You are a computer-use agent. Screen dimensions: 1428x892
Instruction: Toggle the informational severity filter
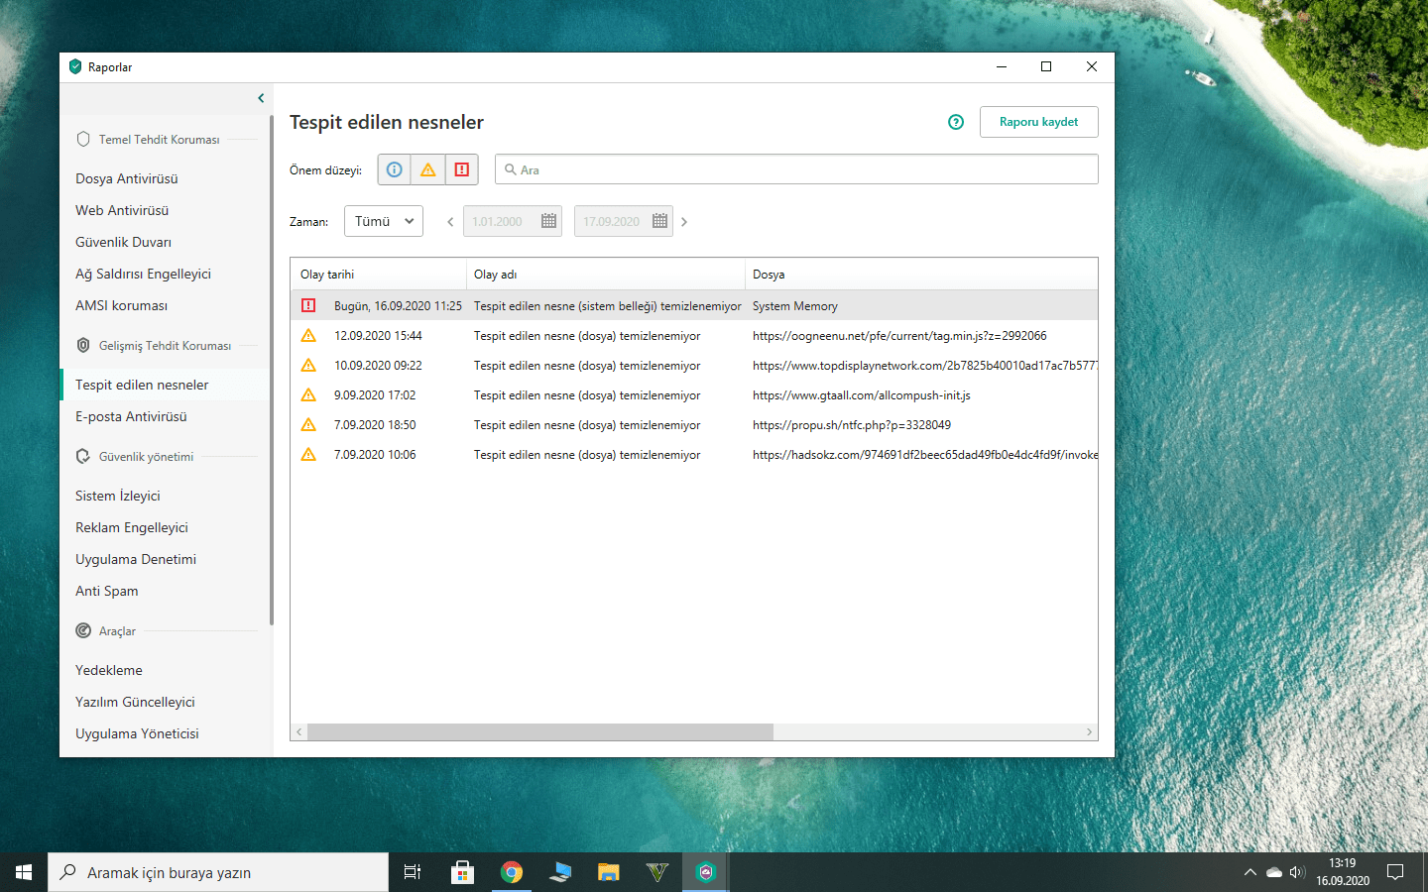394,169
